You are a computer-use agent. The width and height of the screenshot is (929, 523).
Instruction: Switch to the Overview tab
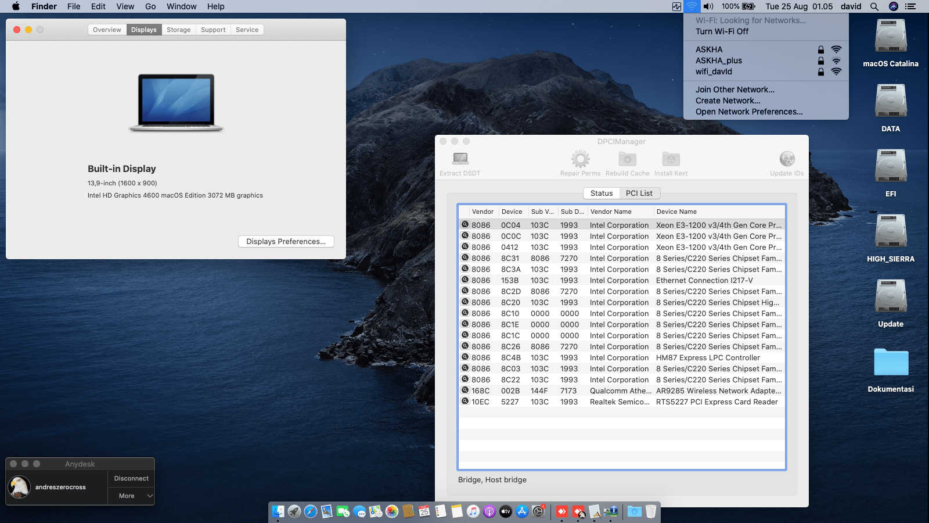pyautogui.click(x=107, y=30)
